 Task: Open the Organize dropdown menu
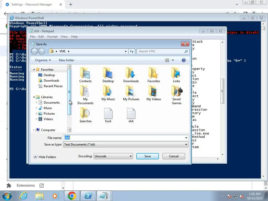tap(43, 60)
